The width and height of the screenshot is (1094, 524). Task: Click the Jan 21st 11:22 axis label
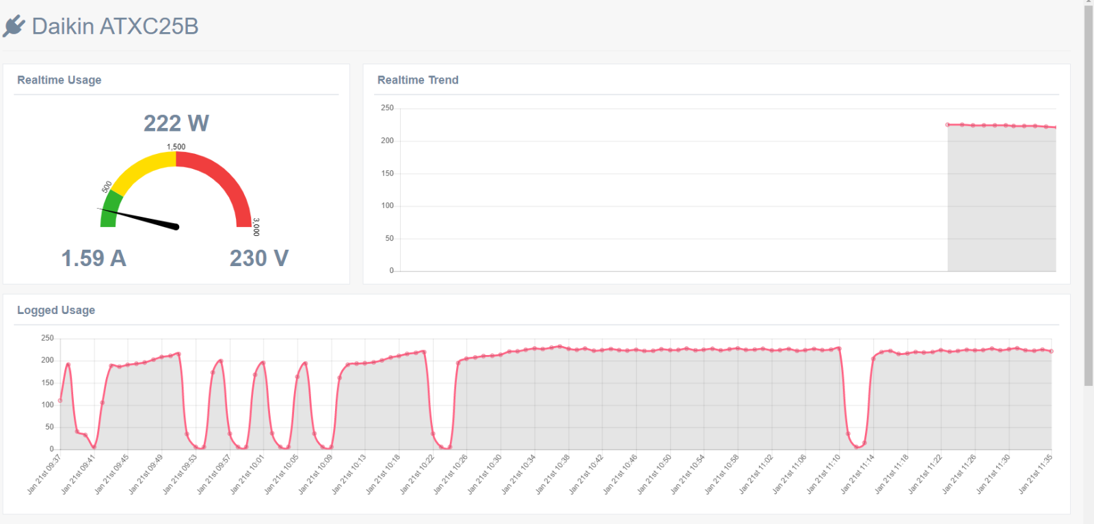point(925,474)
